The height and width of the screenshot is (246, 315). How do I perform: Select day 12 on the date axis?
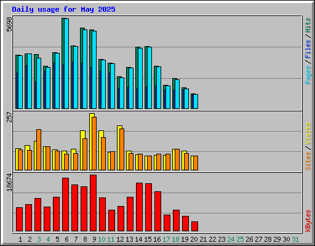click(x=120, y=239)
